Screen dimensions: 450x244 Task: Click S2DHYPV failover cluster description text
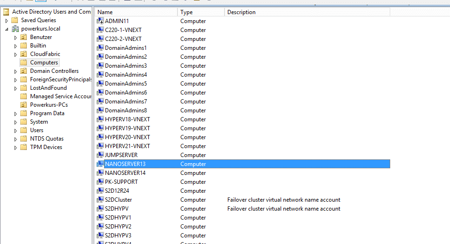click(x=284, y=208)
